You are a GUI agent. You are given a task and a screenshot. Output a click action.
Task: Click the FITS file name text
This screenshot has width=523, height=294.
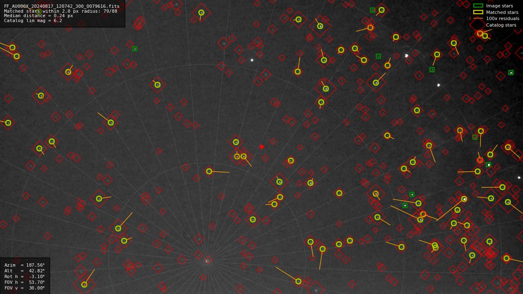pos(62,6)
